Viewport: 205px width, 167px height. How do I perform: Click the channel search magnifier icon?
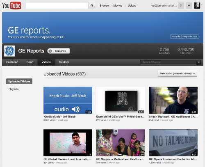coord(198,62)
